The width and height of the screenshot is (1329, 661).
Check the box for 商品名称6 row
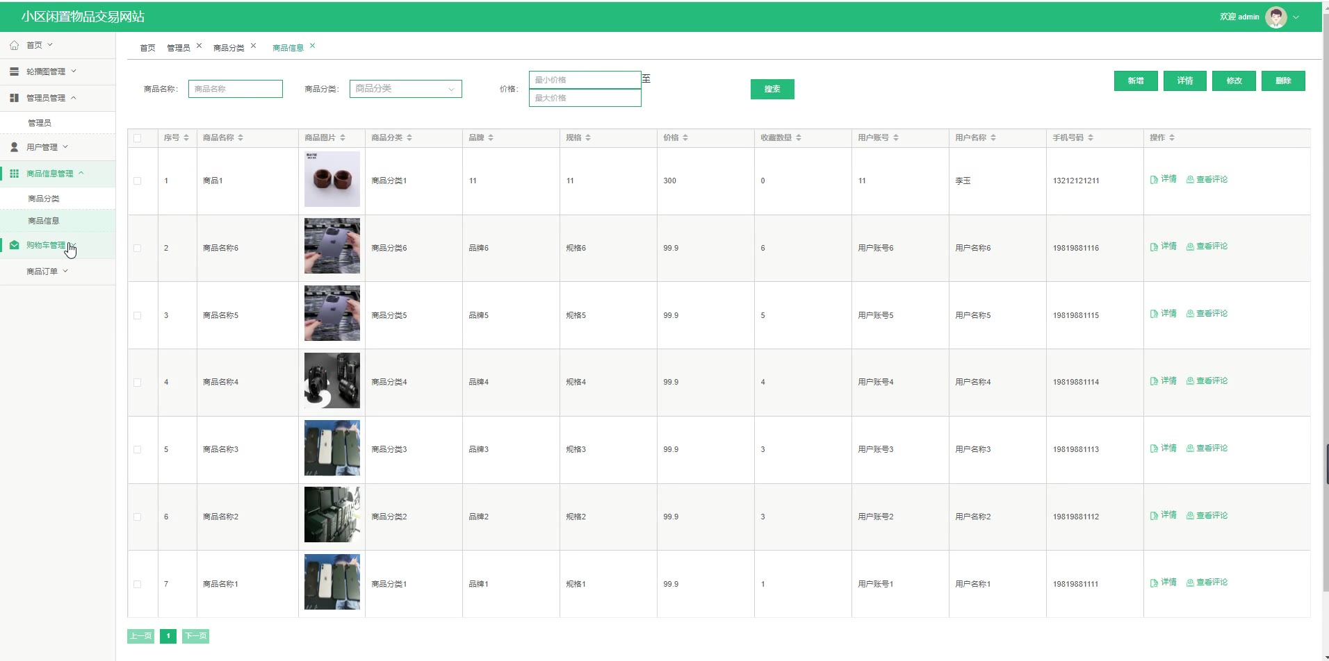tap(137, 249)
